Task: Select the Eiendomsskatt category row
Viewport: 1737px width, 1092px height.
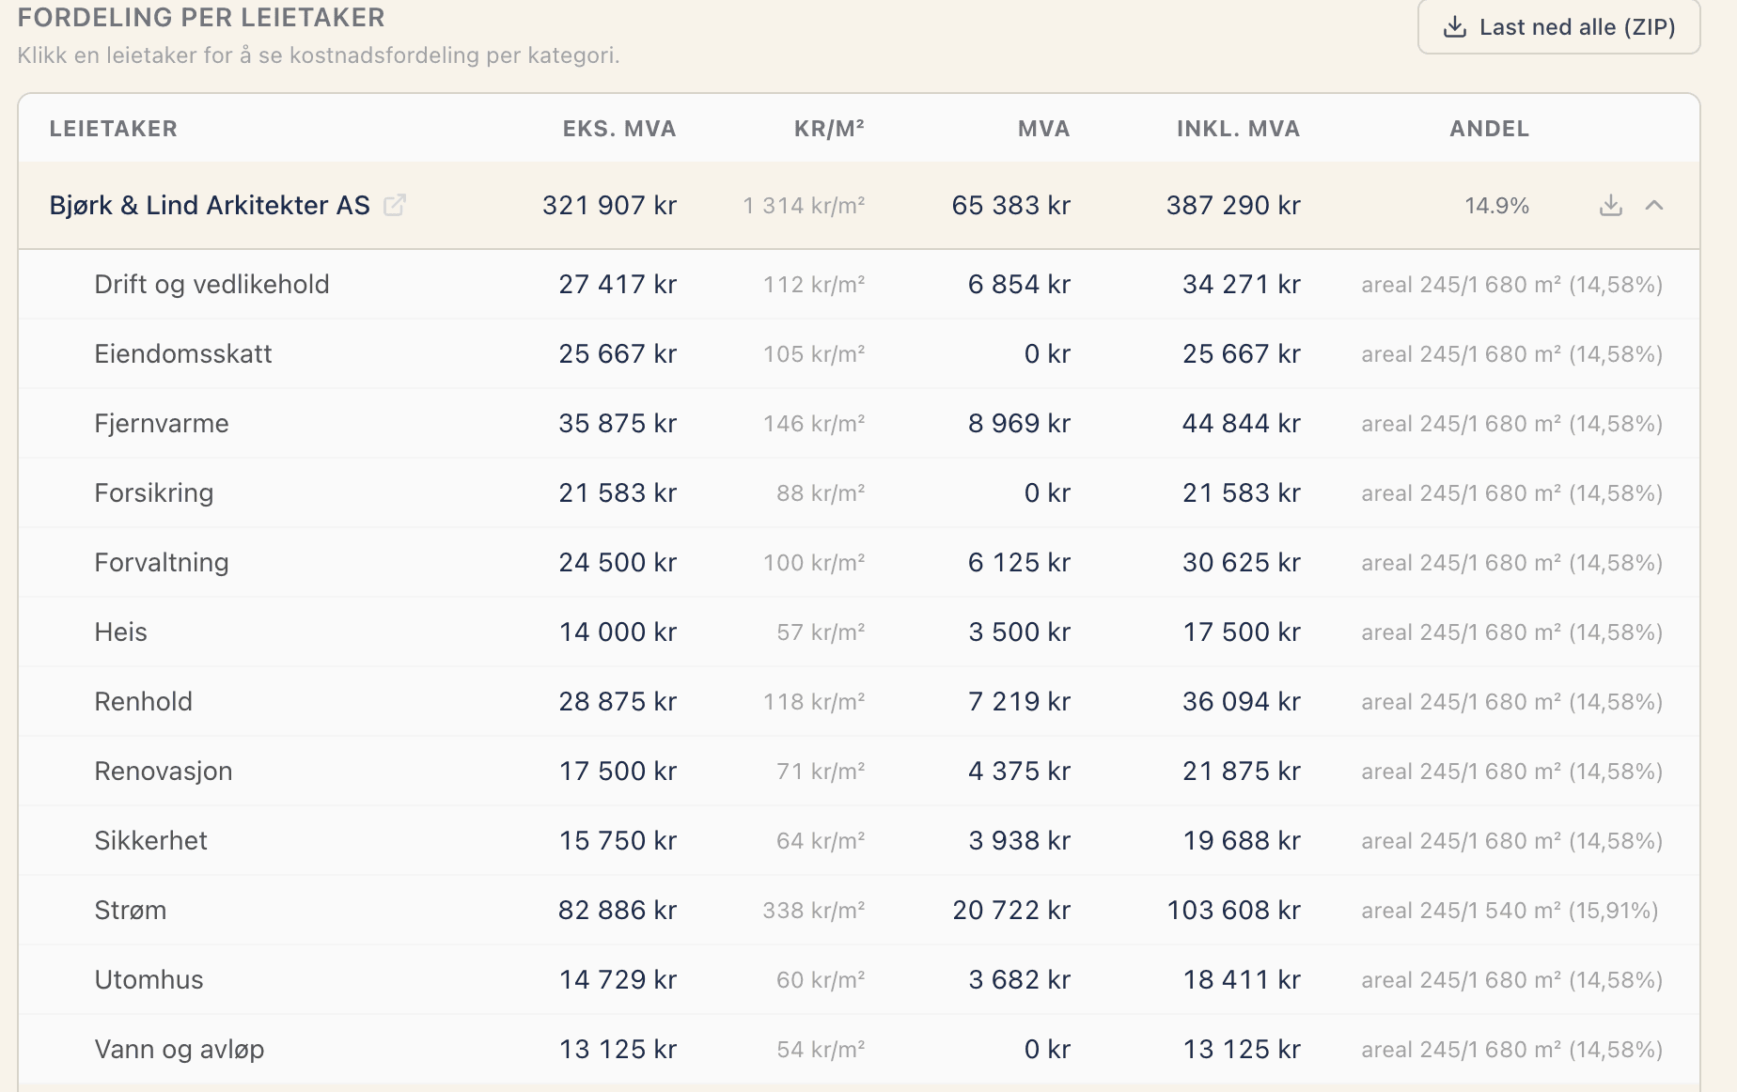Action: pos(859,354)
